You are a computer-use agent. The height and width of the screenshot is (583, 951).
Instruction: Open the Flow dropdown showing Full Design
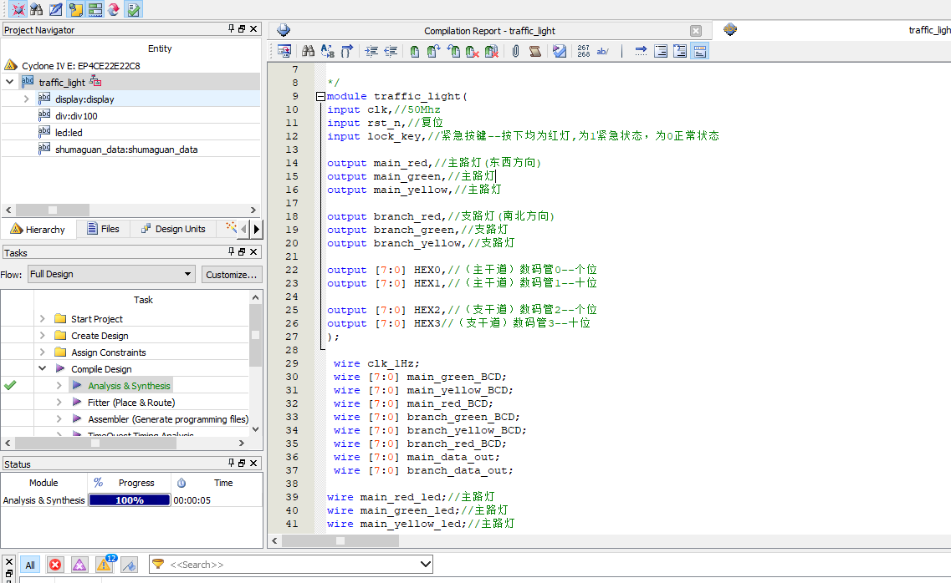pos(111,274)
